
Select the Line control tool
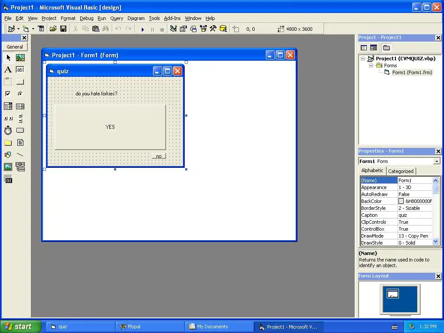click(x=20, y=155)
